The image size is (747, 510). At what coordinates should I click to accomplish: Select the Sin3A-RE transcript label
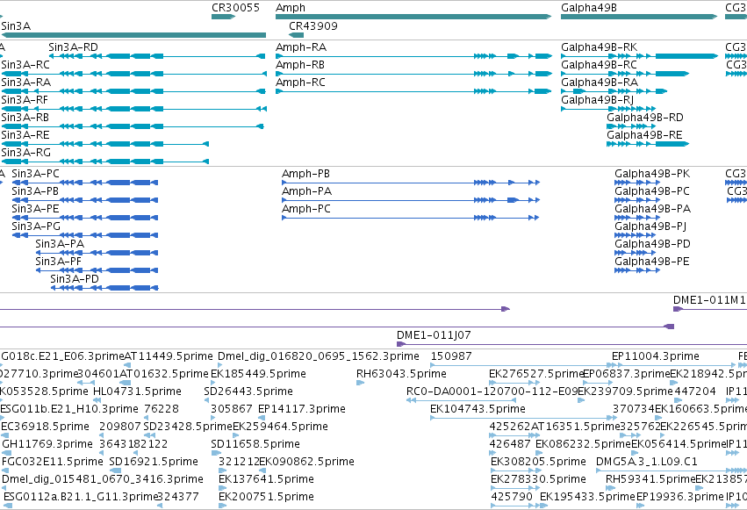(25, 135)
